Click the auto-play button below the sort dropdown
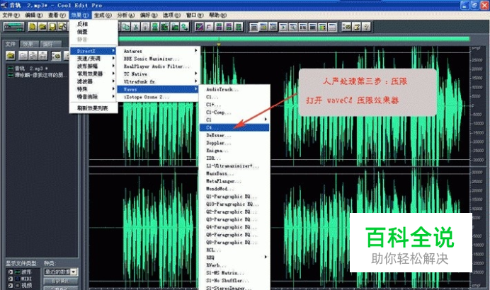This screenshot has height=290, width=490. [61, 281]
